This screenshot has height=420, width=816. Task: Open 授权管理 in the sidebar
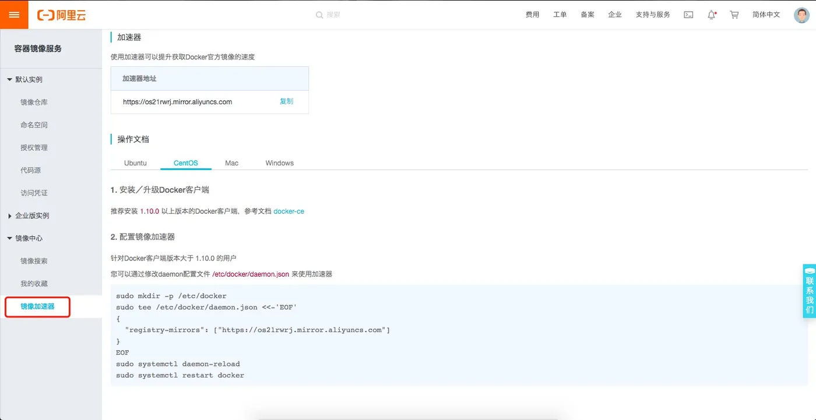tap(34, 148)
